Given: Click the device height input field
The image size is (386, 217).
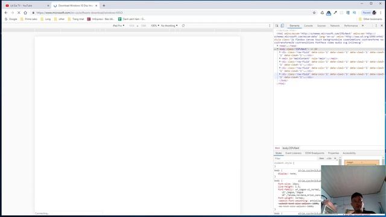Looking at the screenshot, I should click(144, 25).
